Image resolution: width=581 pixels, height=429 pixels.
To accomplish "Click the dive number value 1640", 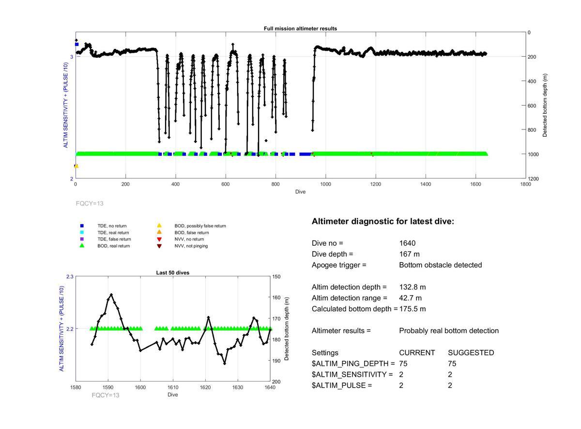I will [407, 243].
